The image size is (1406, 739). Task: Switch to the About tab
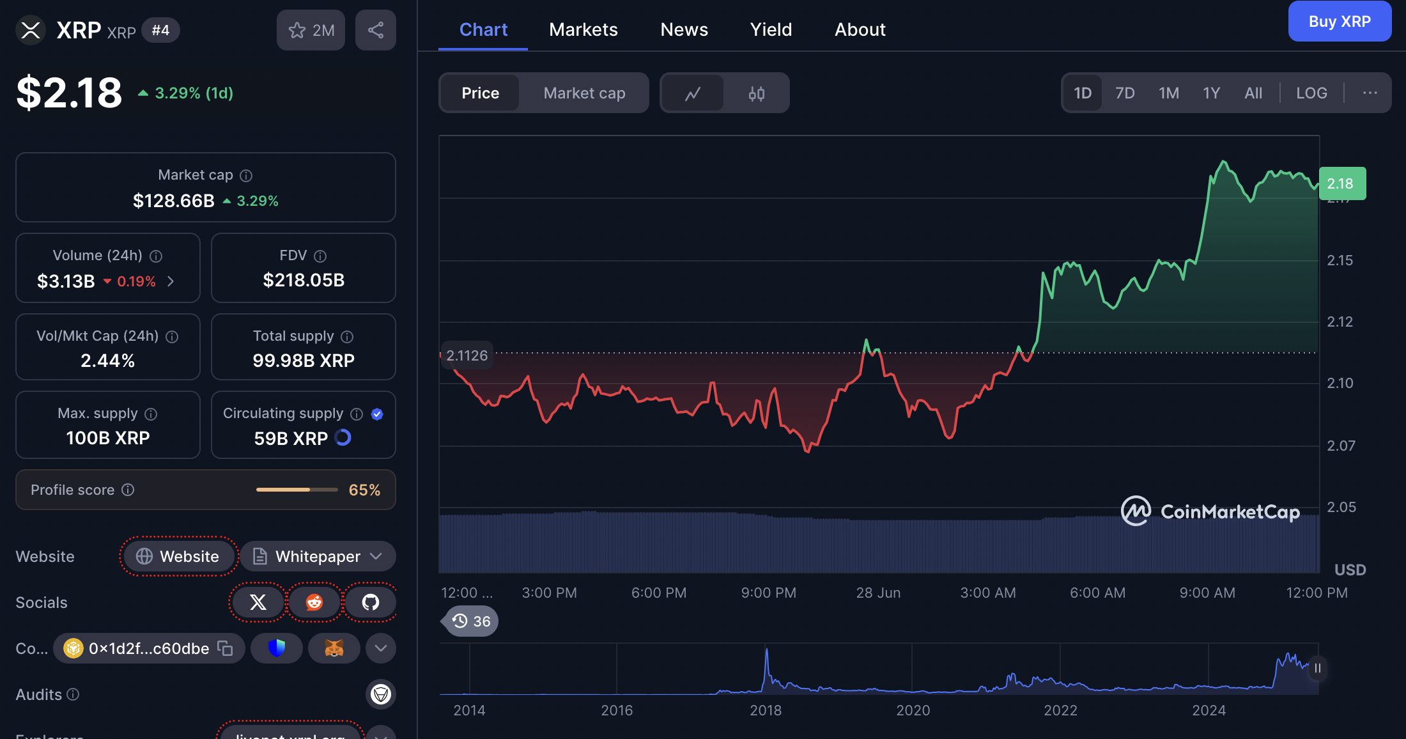(860, 29)
